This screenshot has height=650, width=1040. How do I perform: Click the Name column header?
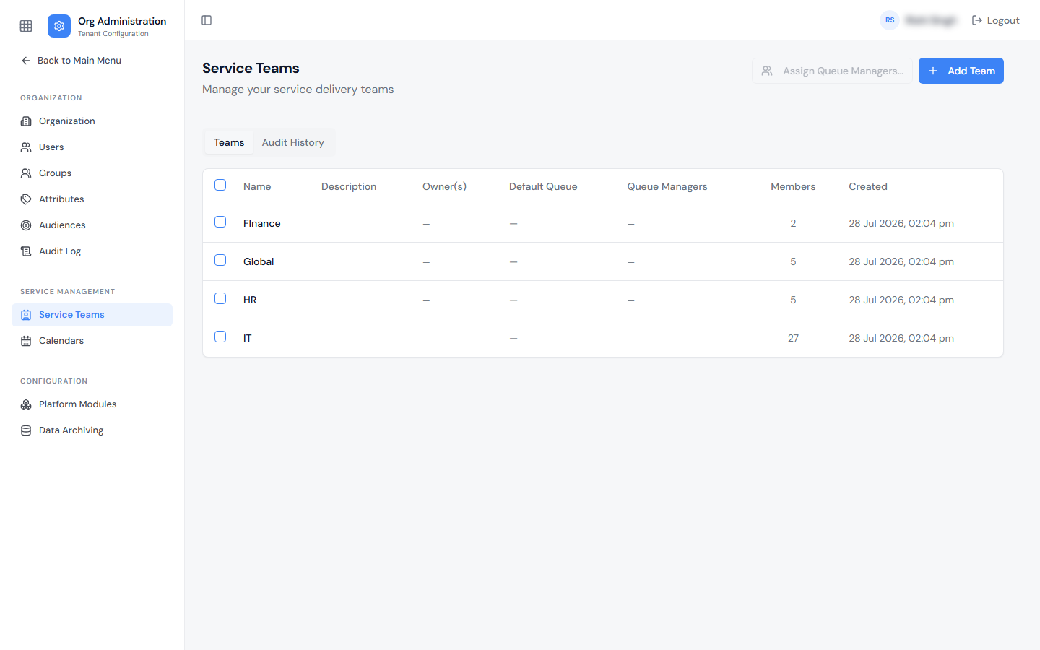pos(257,186)
